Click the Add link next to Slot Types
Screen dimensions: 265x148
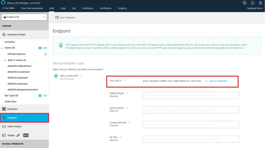[45, 96]
